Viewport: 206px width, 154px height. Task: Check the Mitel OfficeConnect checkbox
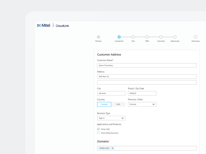[99, 133]
